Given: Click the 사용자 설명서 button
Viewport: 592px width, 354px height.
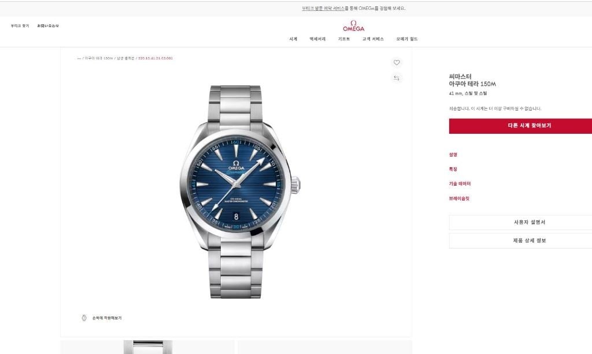Looking at the screenshot, I should (520, 222).
